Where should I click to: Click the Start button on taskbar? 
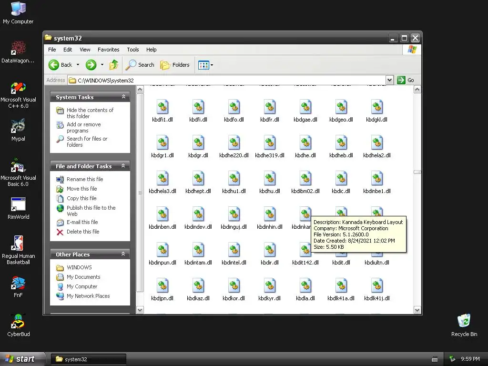pyautogui.click(x=22, y=359)
